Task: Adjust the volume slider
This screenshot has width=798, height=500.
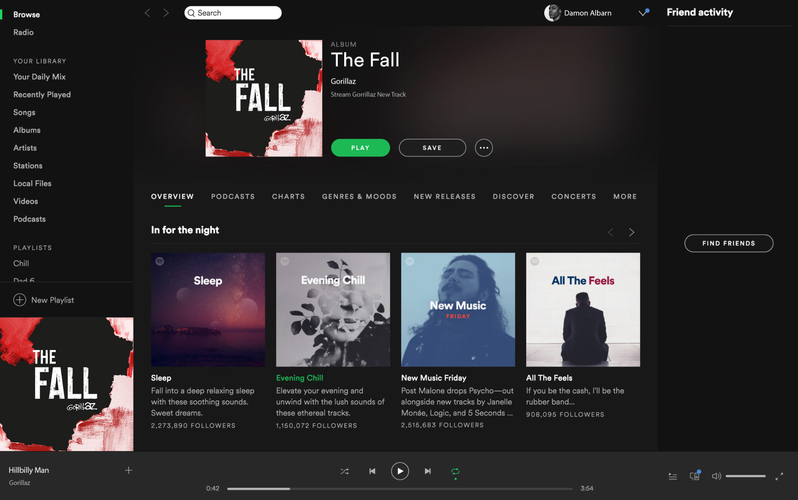Action: [745, 476]
